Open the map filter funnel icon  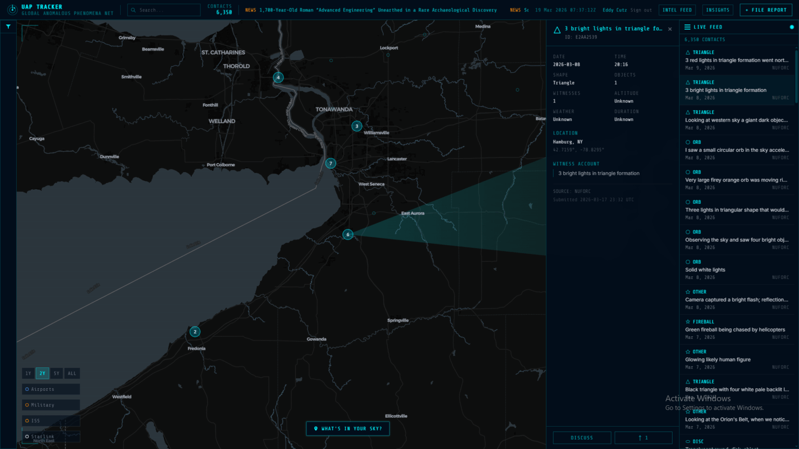(x=8, y=26)
